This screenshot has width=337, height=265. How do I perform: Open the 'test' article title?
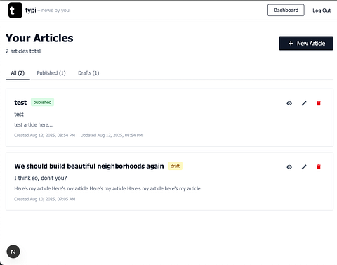click(20, 103)
